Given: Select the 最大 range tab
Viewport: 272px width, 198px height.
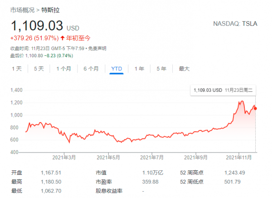Looking at the screenshot, I should pos(184,69).
